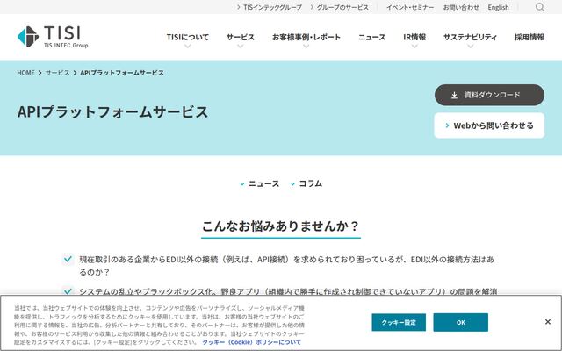The height and width of the screenshot is (351, 562).
Task: Click the こんなお悩みありませんか? heading
Action: pos(281,226)
